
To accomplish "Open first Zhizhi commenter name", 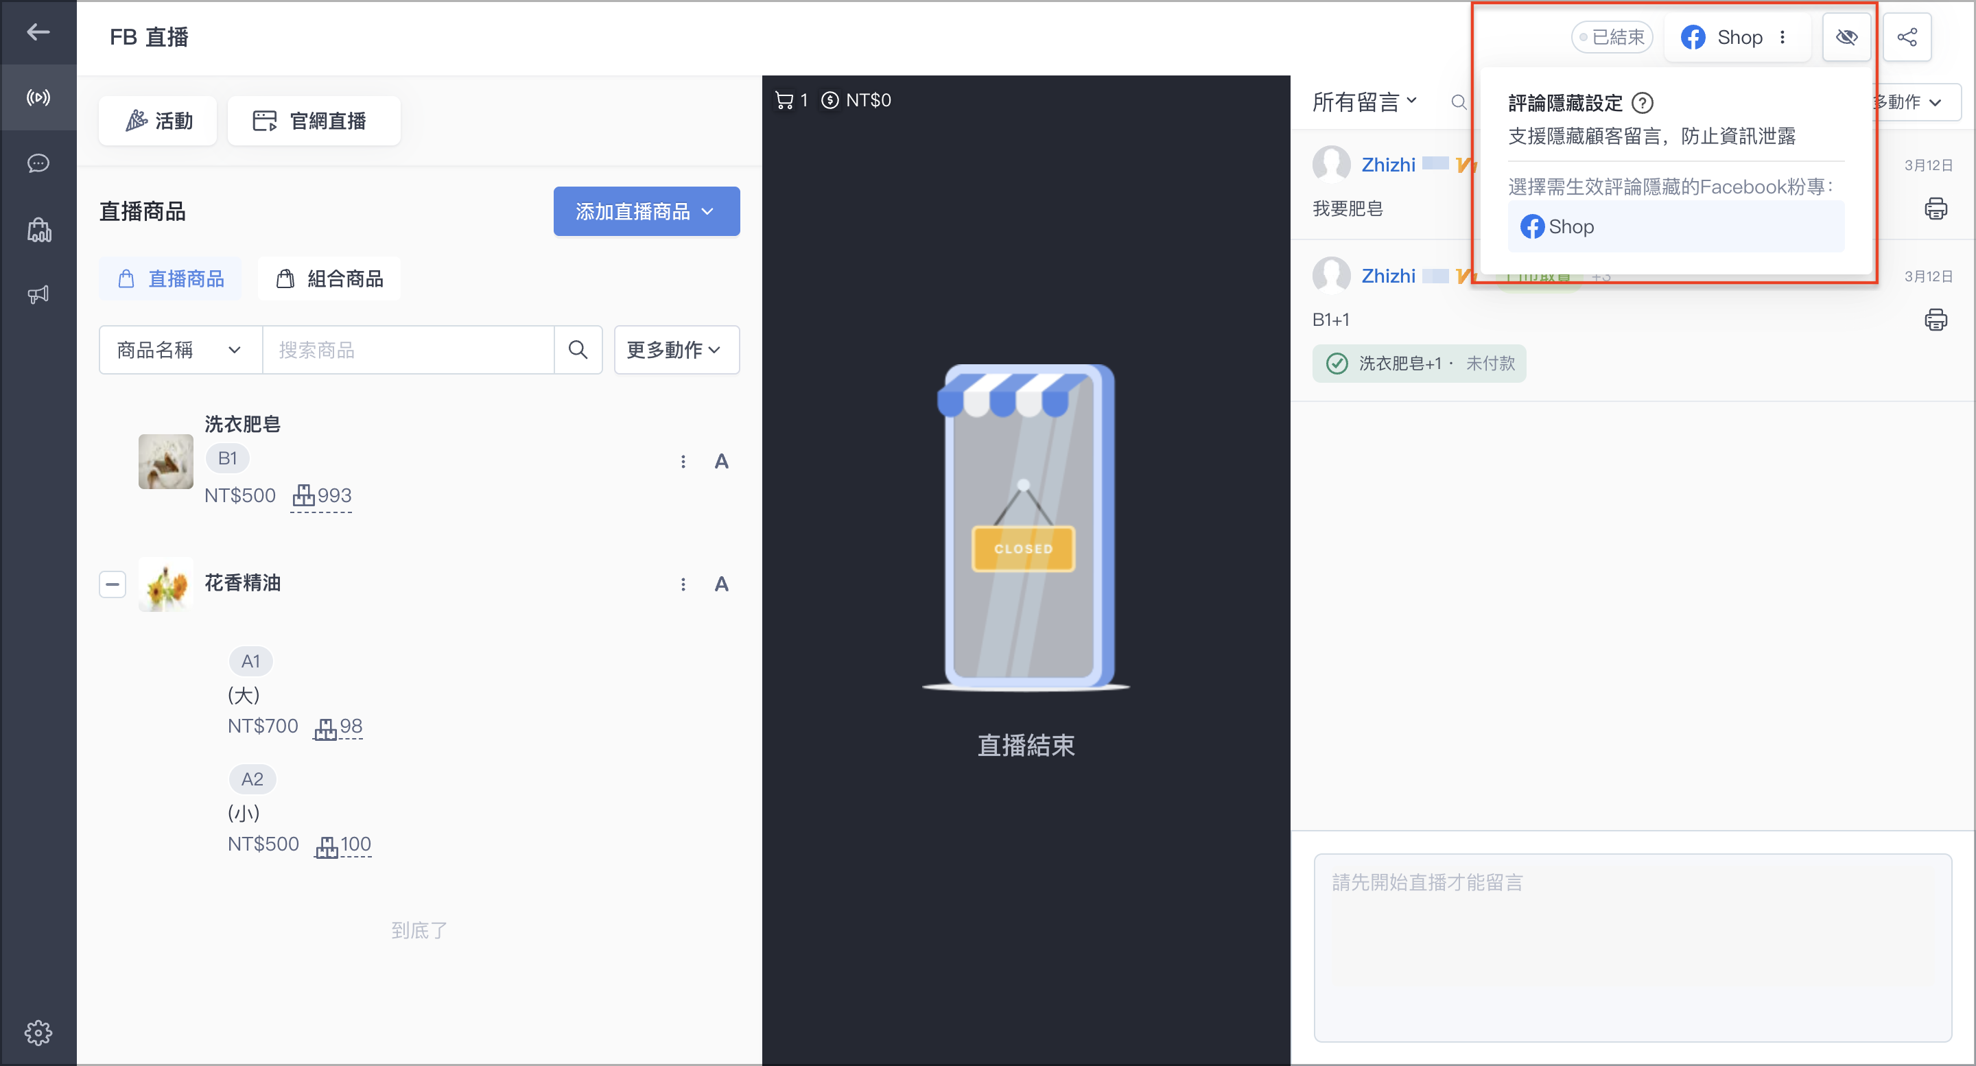I will pos(1387,165).
